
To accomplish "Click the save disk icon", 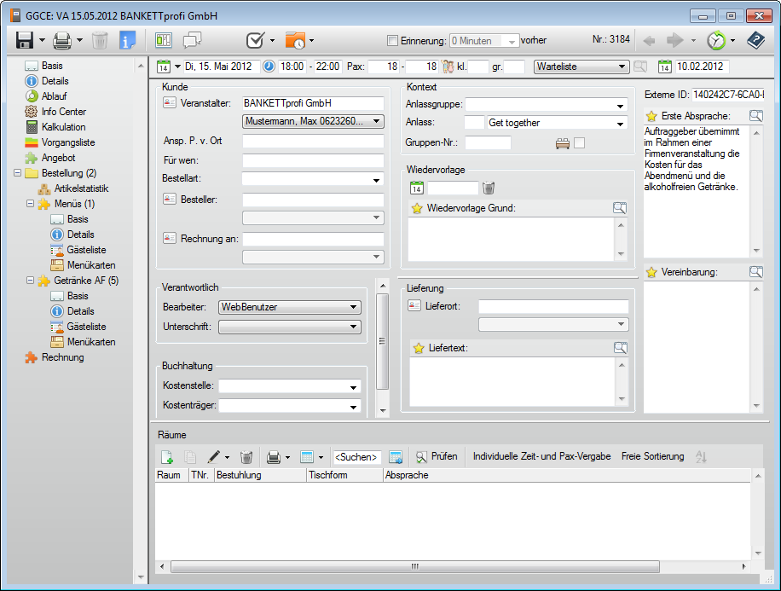I will point(24,40).
